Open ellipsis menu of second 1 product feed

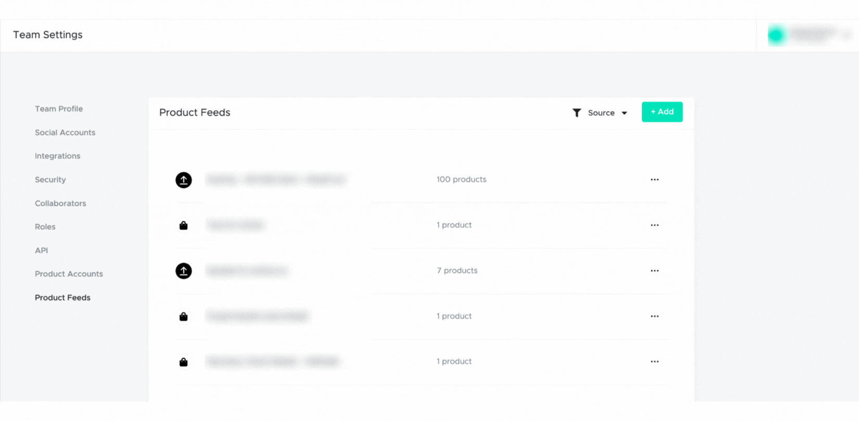tap(654, 316)
